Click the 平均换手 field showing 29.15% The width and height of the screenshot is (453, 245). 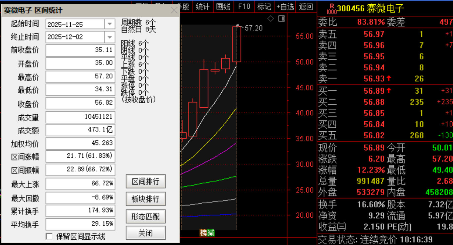[x=80, y=224]
